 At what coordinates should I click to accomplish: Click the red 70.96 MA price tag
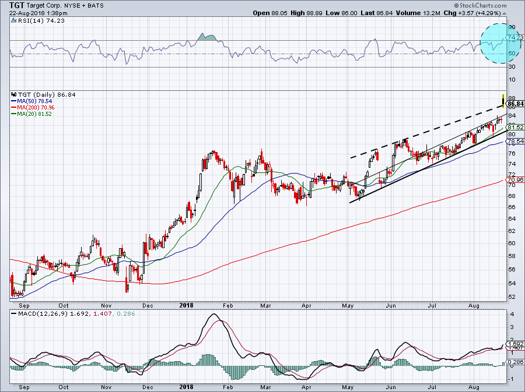click(515, 180)
